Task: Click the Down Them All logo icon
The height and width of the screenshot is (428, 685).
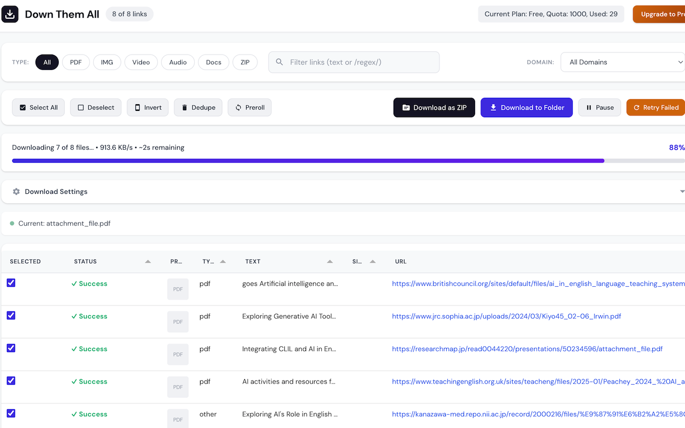Action: coord(10,14)
